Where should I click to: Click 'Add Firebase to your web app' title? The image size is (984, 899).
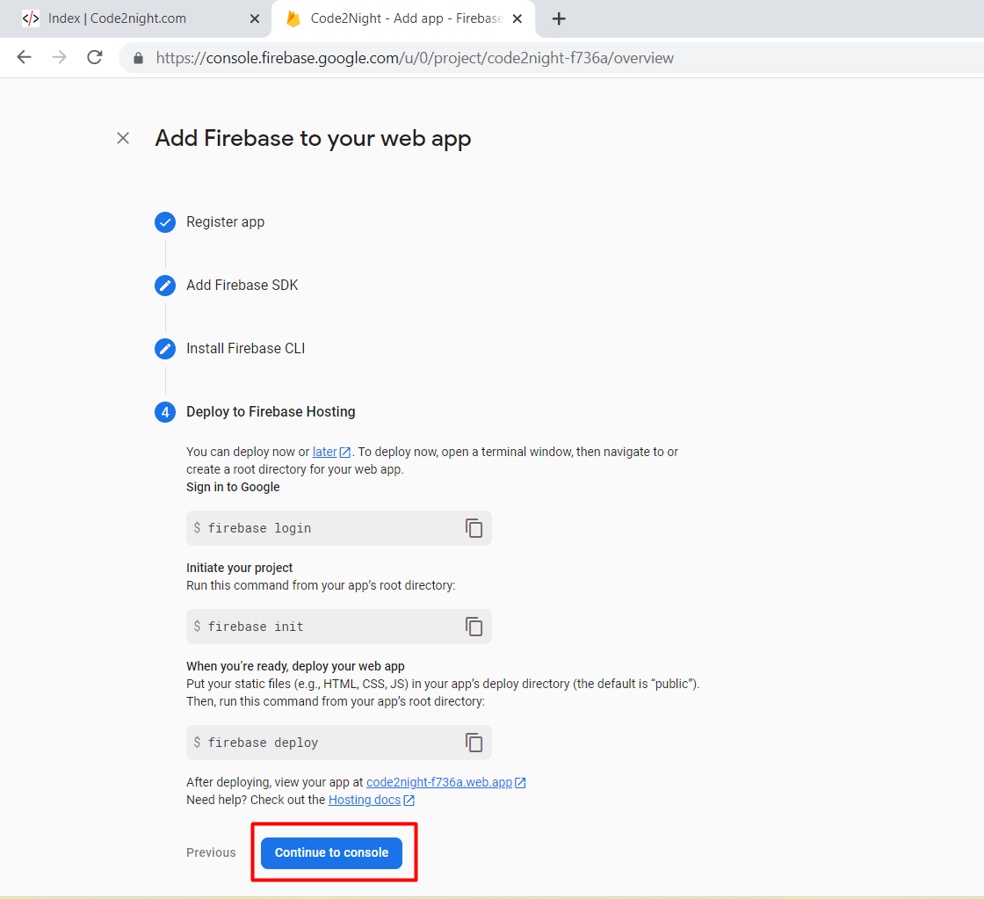click(x=313, y=139)
